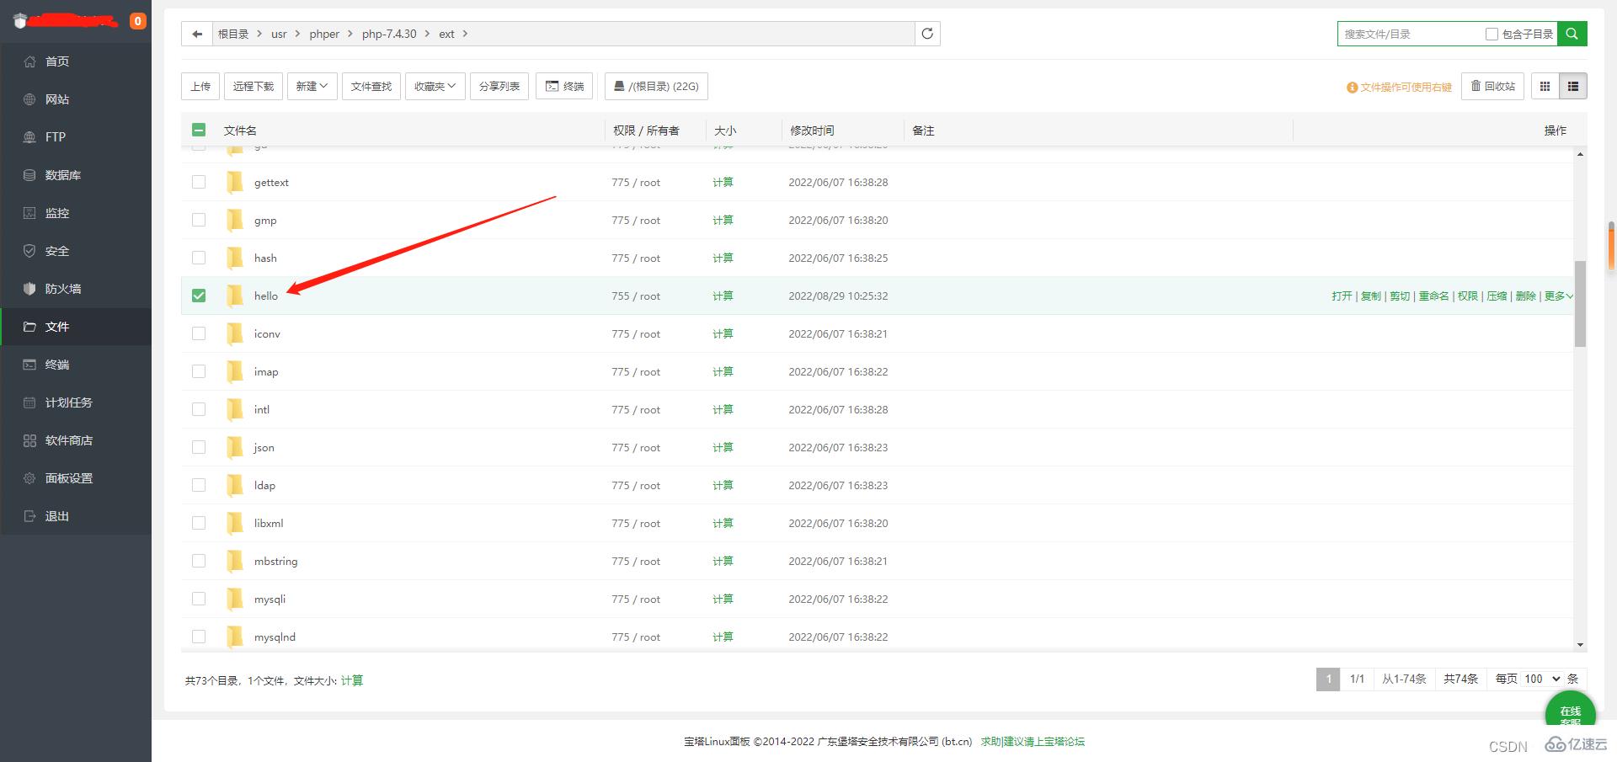Open the hello folder icon
The image size is (1617, 762).
click(235, 296)
